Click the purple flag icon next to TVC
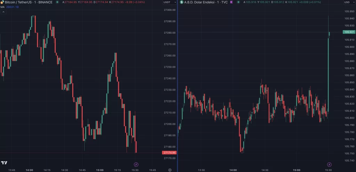Viewport: 356px width, 172px height. pyautogui.click(x=232, y=2)
